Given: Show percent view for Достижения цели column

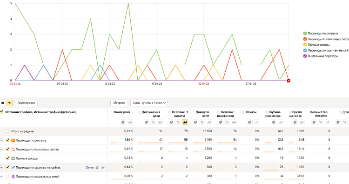Looking at the screenshot, I should (153, 122).
